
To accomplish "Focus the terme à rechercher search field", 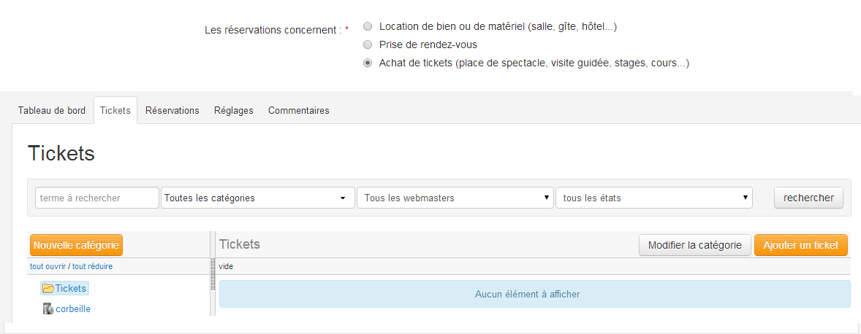I will pos(97,198).
